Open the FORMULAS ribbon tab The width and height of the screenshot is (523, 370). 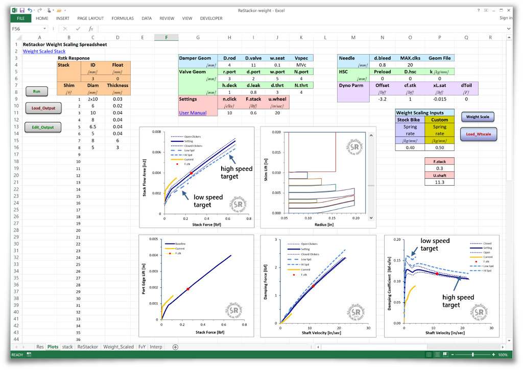(123, 18)
